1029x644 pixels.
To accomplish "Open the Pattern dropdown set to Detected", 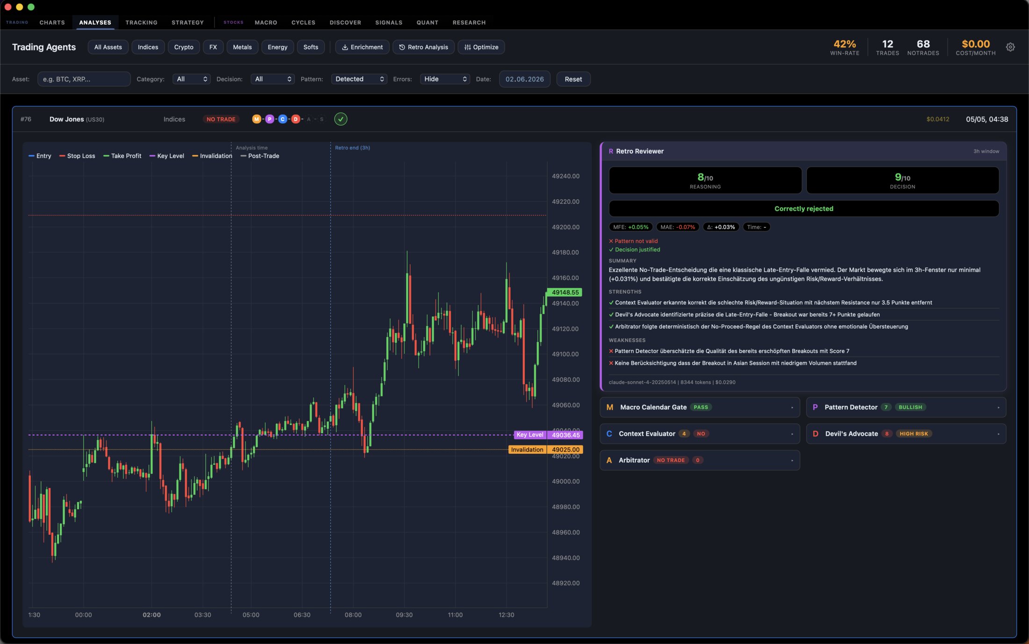I will [359, 79].
